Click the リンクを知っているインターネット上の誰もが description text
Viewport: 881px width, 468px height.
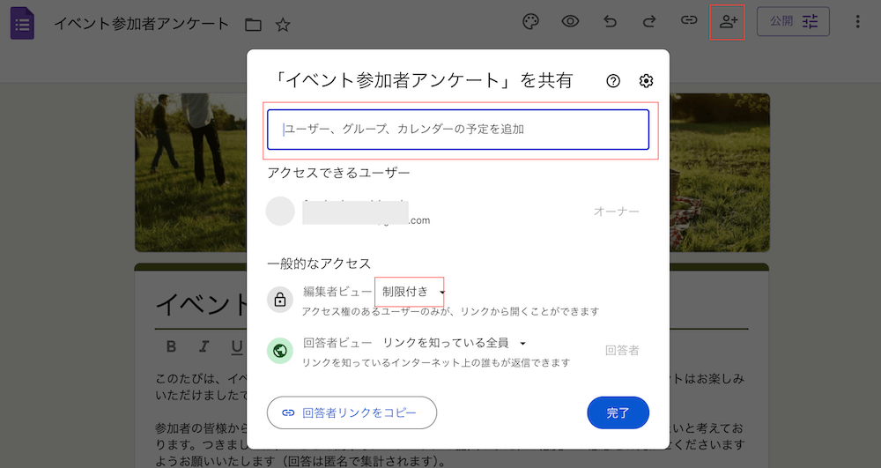(436, 363)
